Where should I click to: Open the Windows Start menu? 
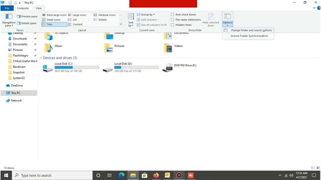tap(6, 175)
